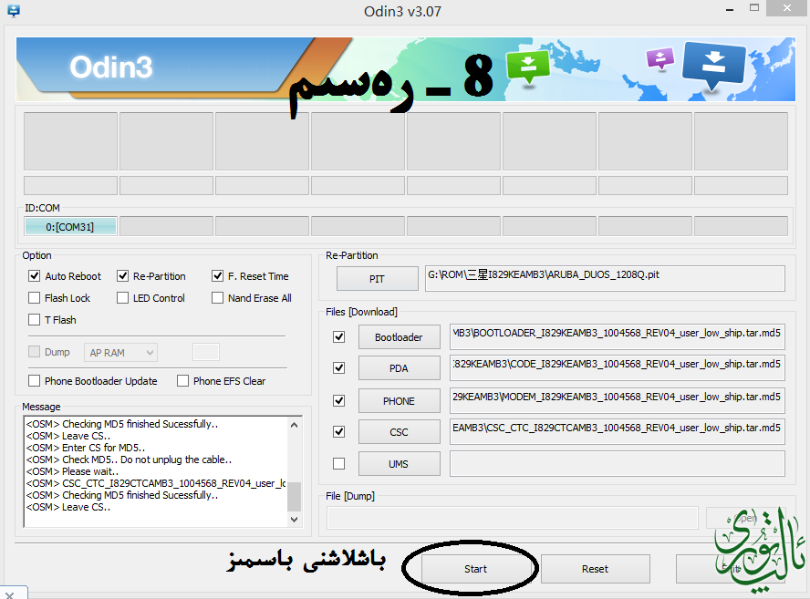Minimize the Odin3 window
Screen dimensions: 810x599
tap(730, 9)
